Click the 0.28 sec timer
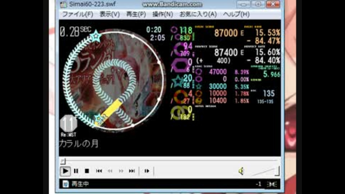The width and height of the screenshot is (345, 194). pos(75,32)
